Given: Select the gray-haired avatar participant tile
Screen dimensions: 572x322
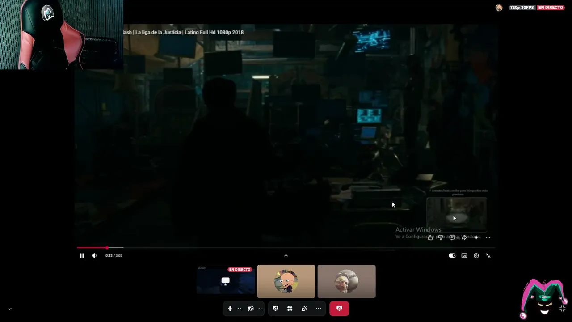Looking at the screenshot, I should [x=346, y=281].
